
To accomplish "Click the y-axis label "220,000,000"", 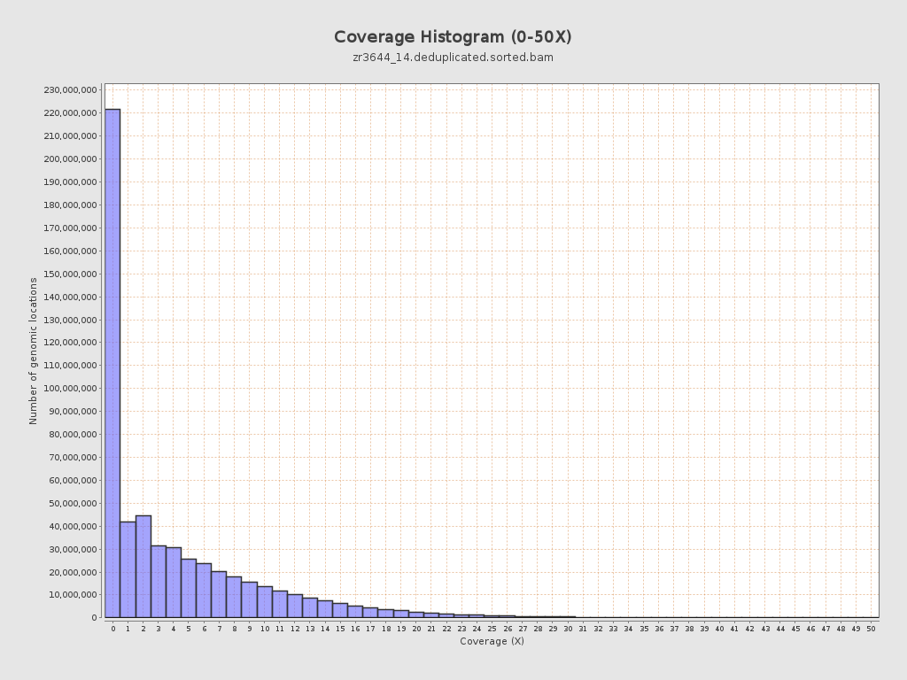I will pos(70,112).
